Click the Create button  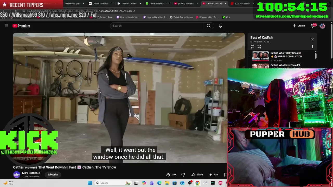pyautogui.click(x=299, y=26)
